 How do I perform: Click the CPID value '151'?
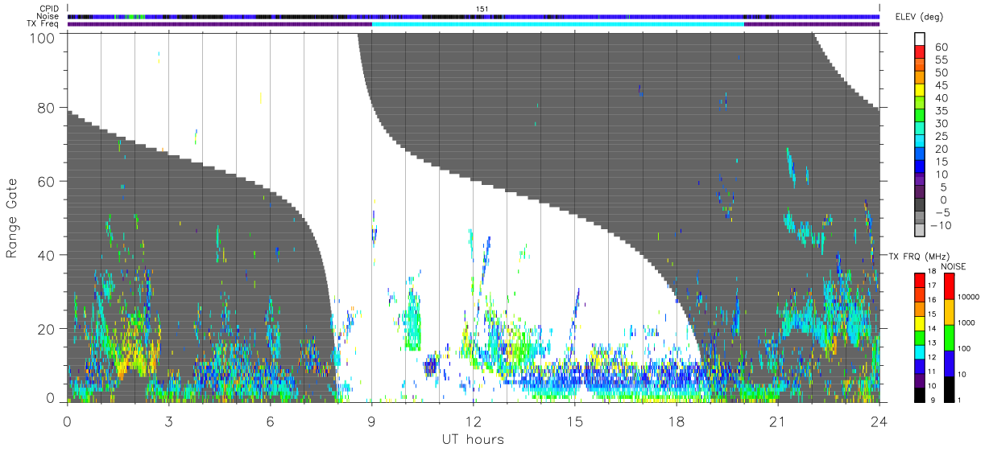pos(482,9)
